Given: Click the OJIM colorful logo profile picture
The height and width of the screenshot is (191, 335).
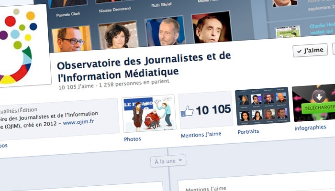Looking at the screenshot, I should tap(23, 45).
